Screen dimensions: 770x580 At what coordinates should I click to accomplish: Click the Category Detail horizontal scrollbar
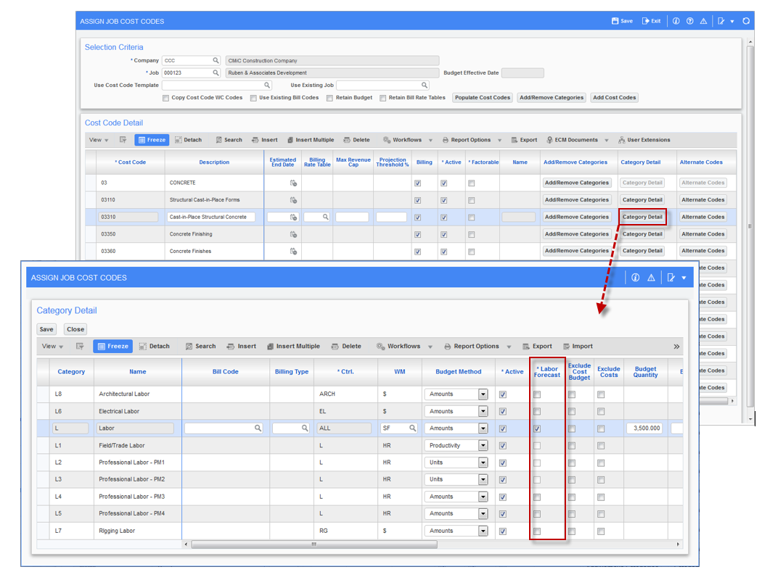pos(314,544)
